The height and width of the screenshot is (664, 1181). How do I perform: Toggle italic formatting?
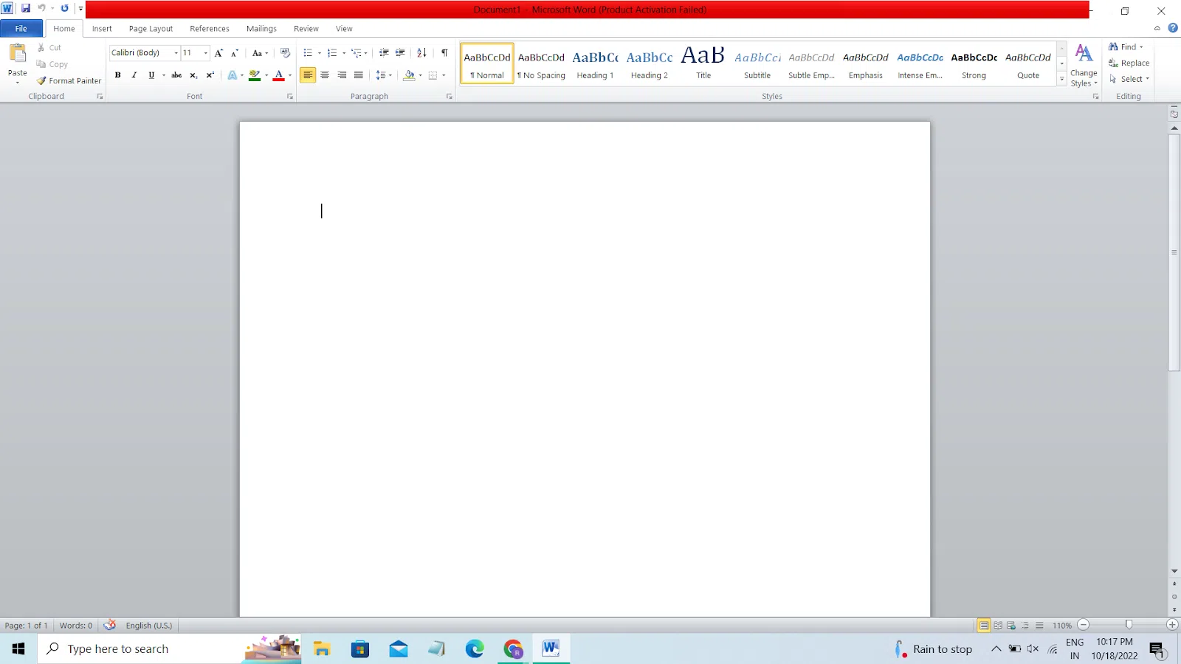tap(134, 75)
